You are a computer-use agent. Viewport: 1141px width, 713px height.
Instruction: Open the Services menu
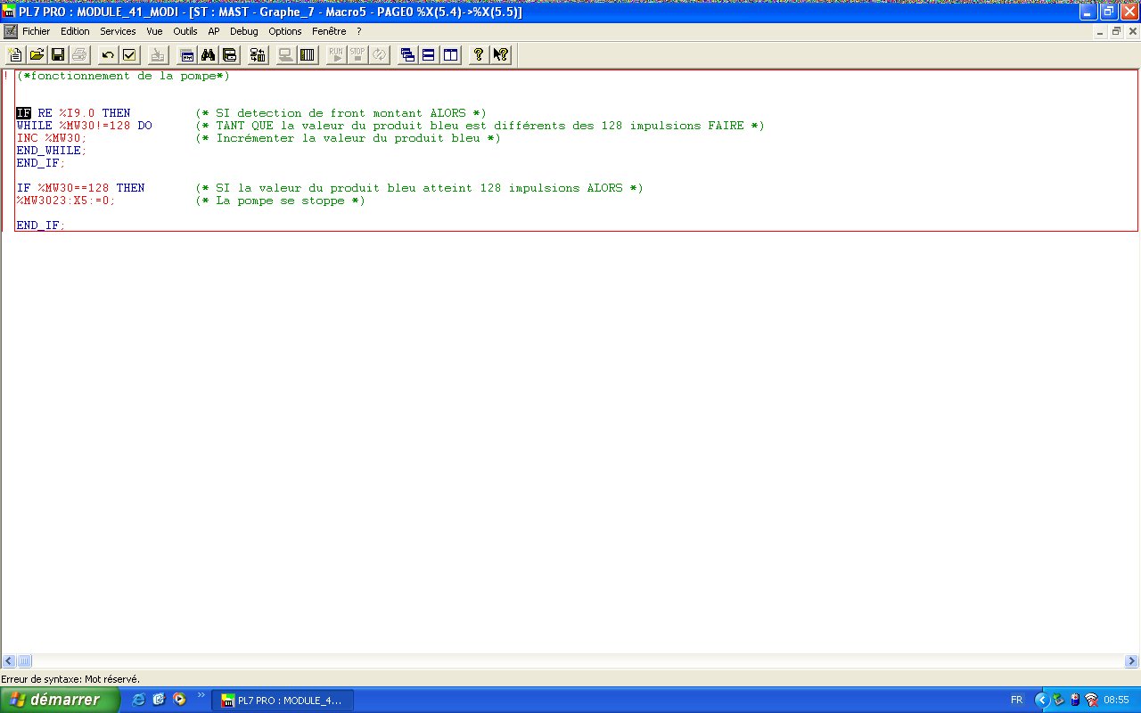118,31
